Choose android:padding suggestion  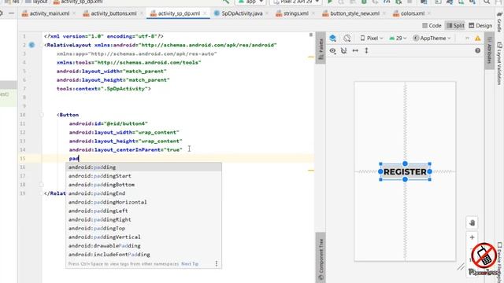(143, 167)
